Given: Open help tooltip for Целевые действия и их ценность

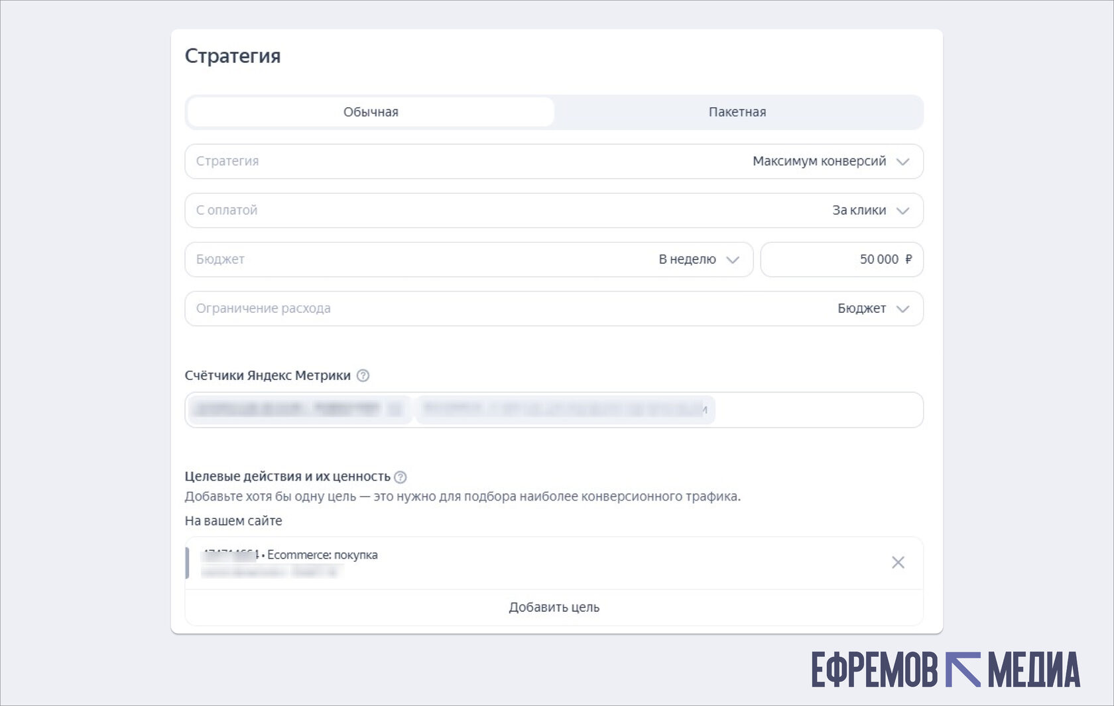Looking at the screenshot, I should tap(400, 477).
